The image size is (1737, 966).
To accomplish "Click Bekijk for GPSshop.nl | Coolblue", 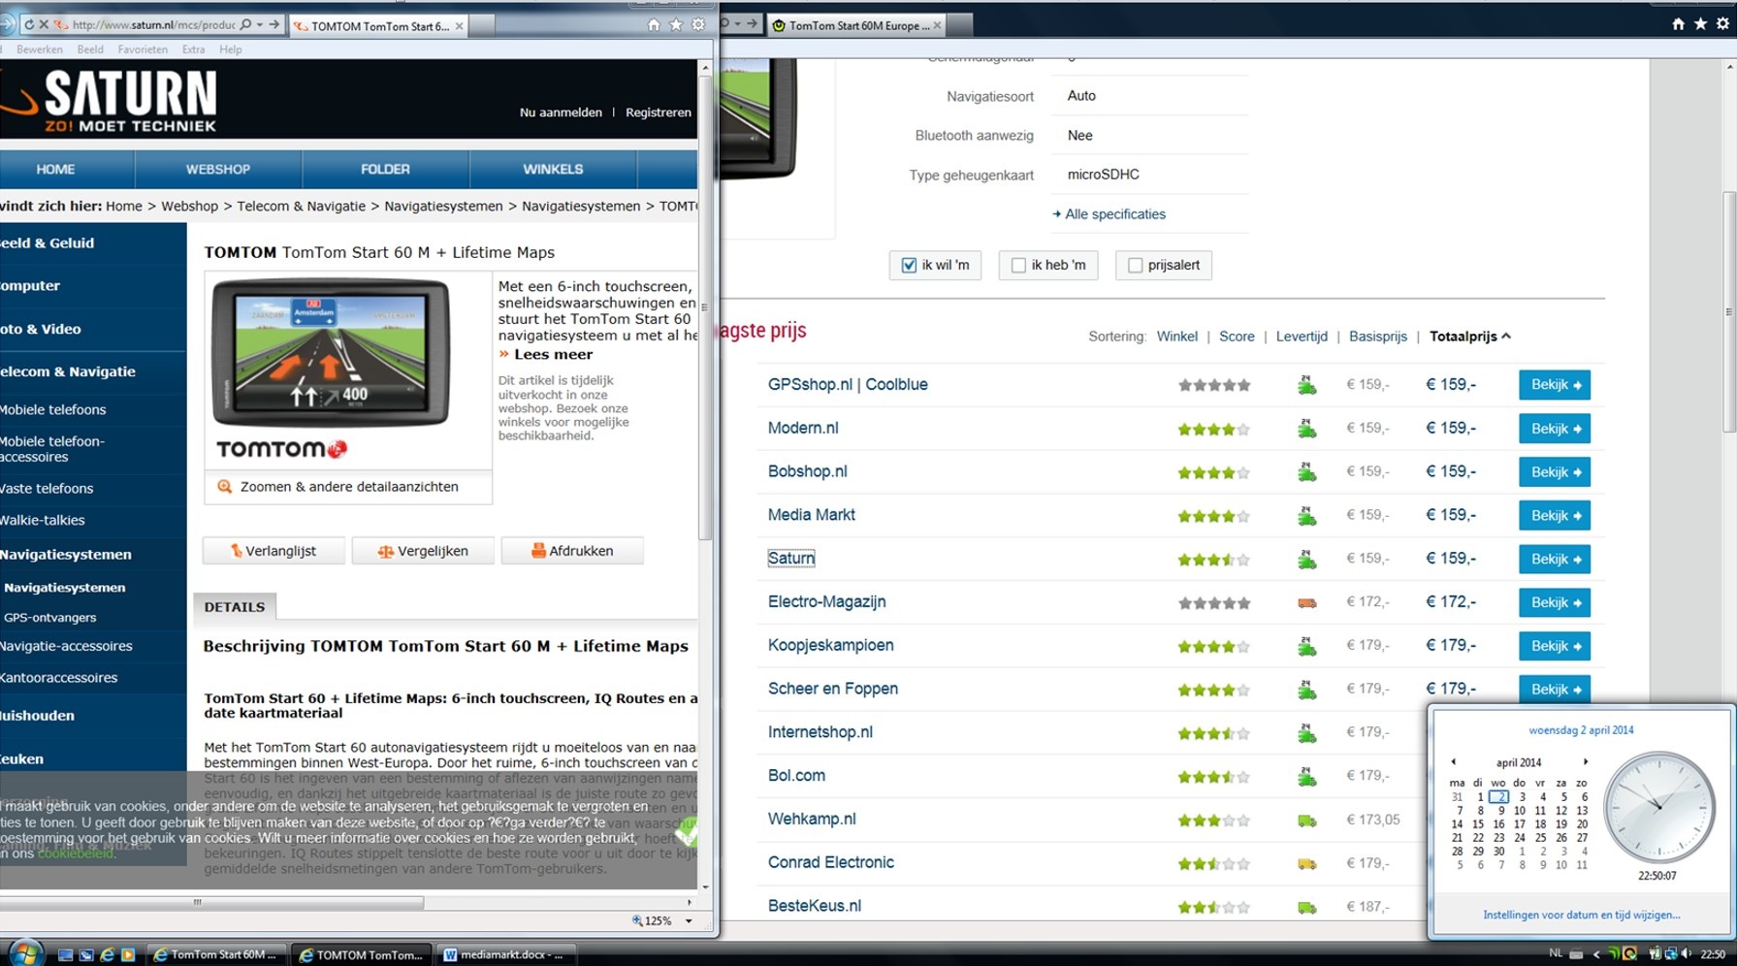I will [x=1555, y=385].
